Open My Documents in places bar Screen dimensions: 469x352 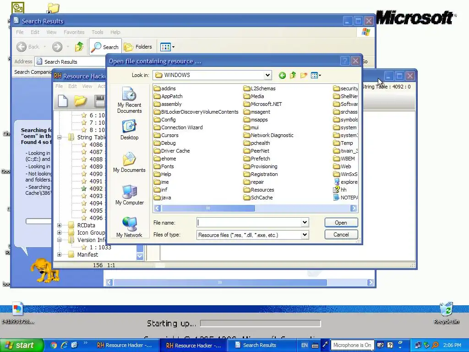(x=129, y=163)
